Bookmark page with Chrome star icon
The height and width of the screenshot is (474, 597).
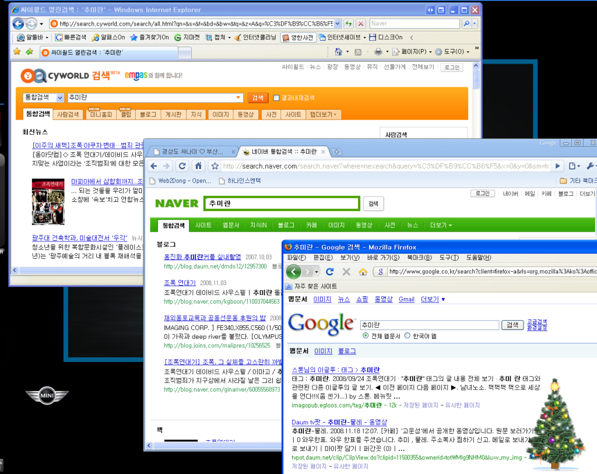[x=215, y=166]
